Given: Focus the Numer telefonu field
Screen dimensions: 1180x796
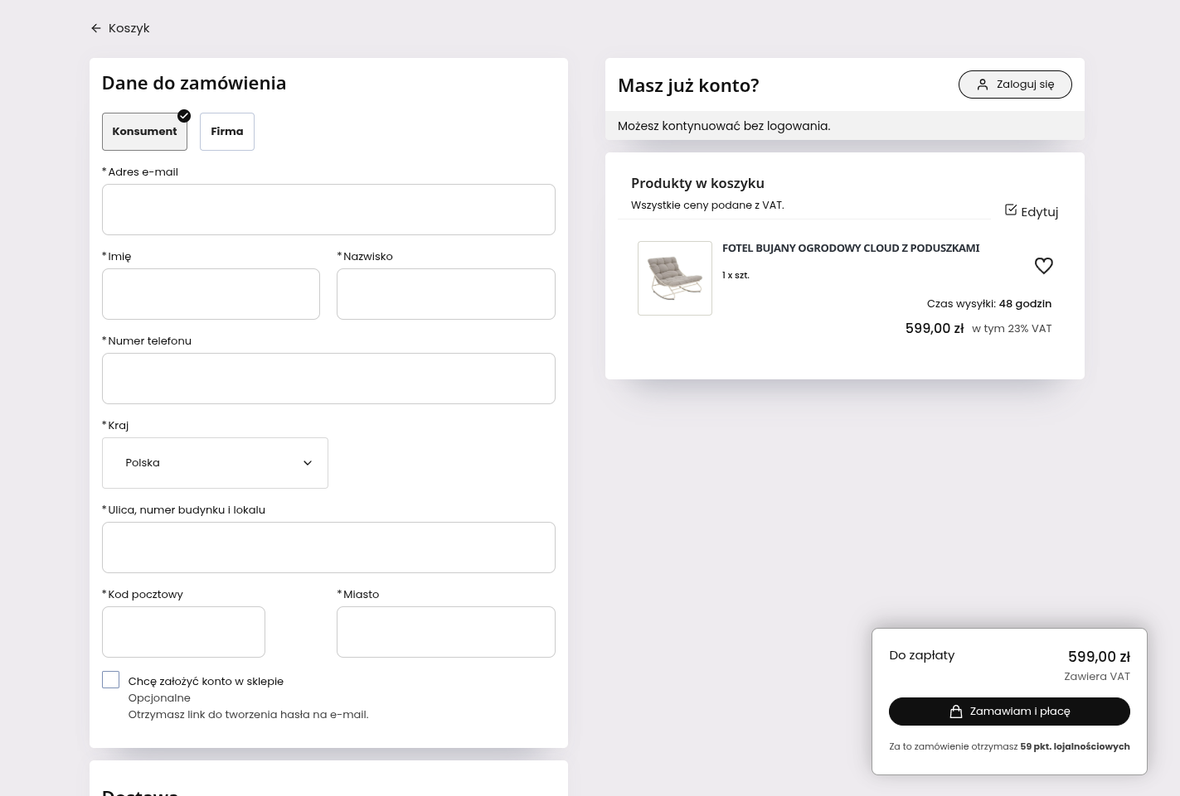Looking at the screenshot, I should tap(328, 379).
